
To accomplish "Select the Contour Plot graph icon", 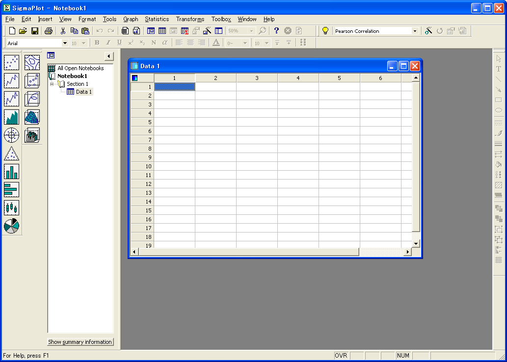I will (32, 63).
